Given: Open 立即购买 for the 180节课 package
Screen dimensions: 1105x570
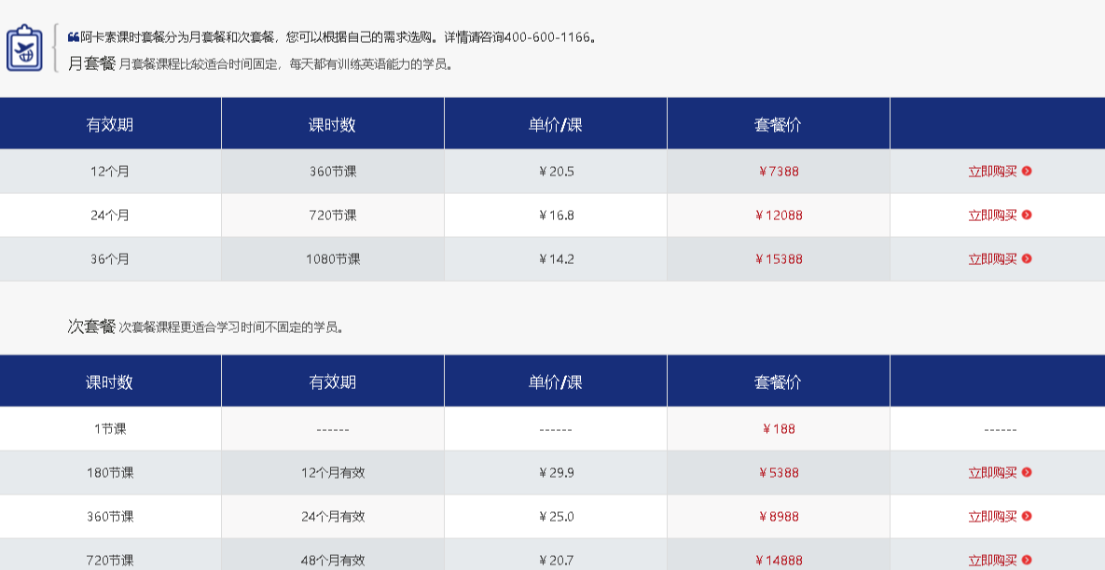Looking at the screenshot, I should [x=992, y=473].
